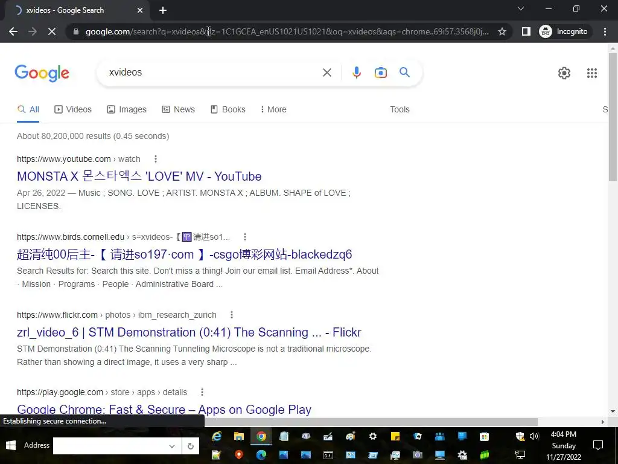618x464 pixels.
Task: Open options menu for play.google.com result
Action: (x=202, y=392)
